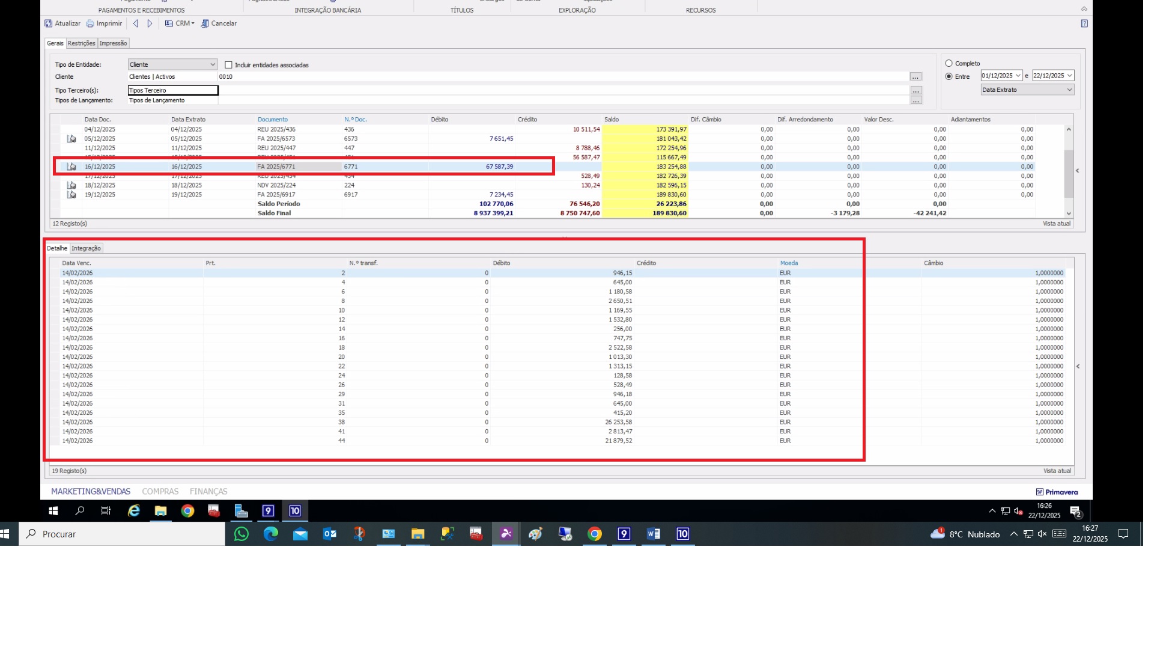Viewport: 1163px width, 660px height.
Task: Select the Entre date range radio
Action: coord(949,76)
